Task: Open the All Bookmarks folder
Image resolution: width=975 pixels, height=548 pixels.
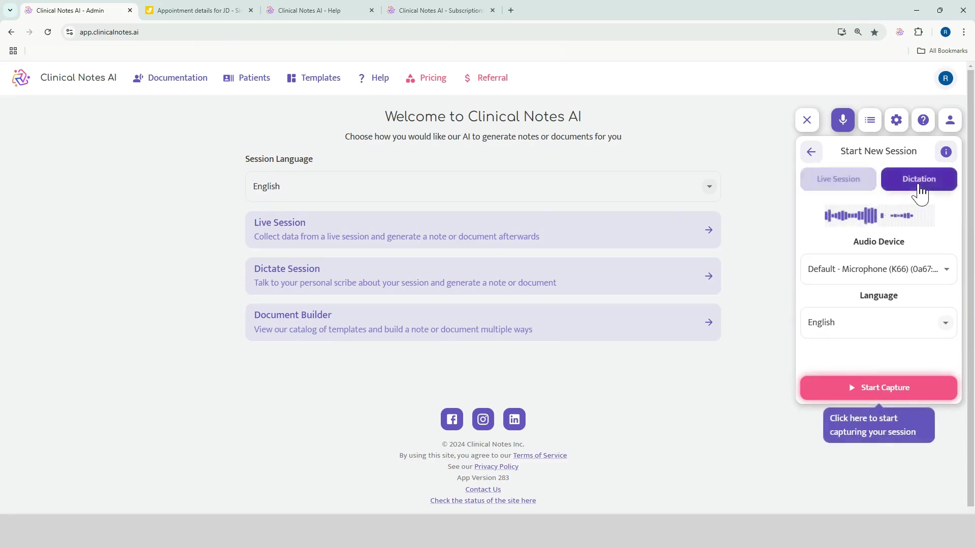Action: 942,51
